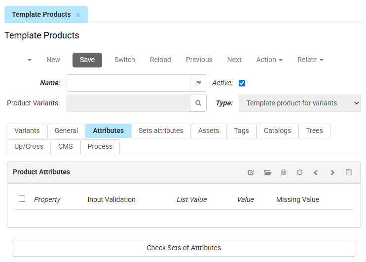Click the list view icon in Product Attributes
366x262 pixels.
(349, 172)
